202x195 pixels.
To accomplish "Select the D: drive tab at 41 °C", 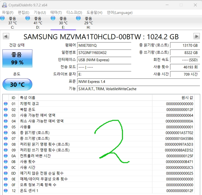I will [x=38, y=23].
